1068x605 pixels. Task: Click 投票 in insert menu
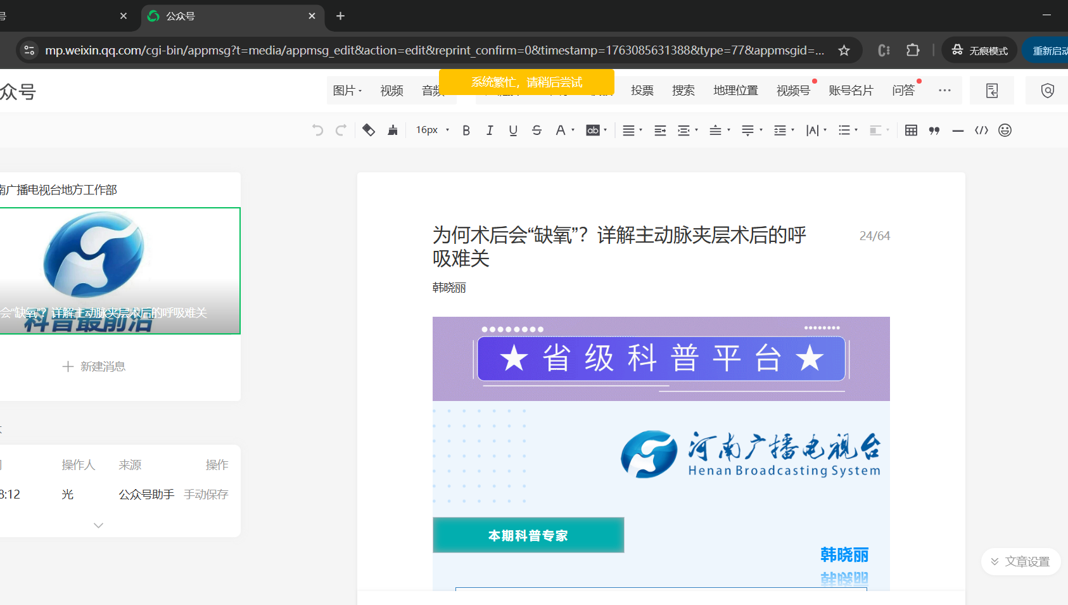[642, 91]
